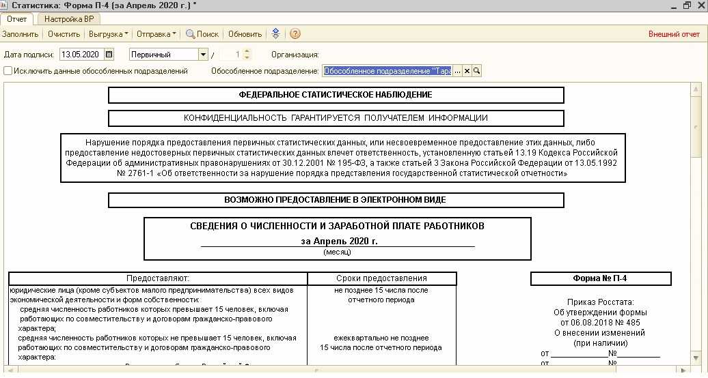Viewport: 708px width, 378px height.
Task: Click the Дата подписи date field
Action: (x=81, y=55)
